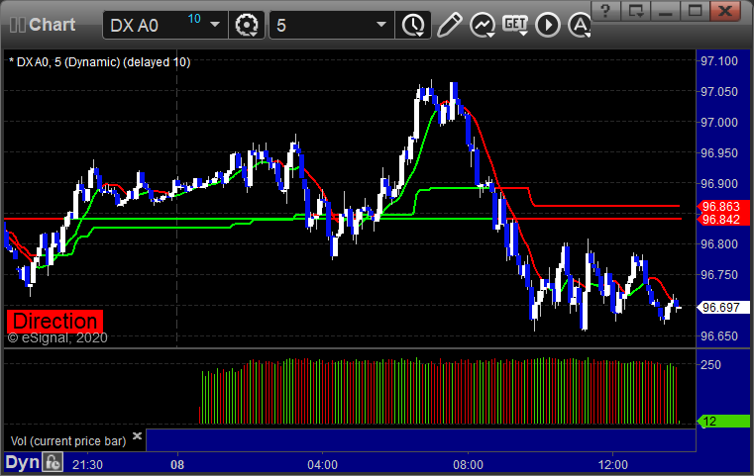754x476 pixels.
Task: Click the 96.800 price axis label
Action: (x=719, y=244)
